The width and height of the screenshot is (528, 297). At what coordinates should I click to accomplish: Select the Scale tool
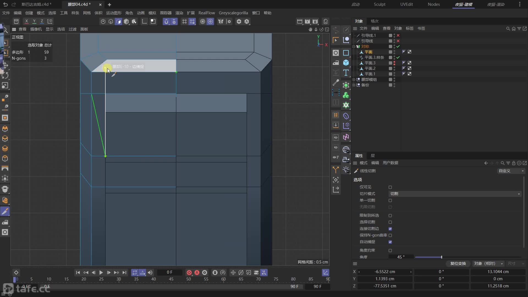click(5, 86)
